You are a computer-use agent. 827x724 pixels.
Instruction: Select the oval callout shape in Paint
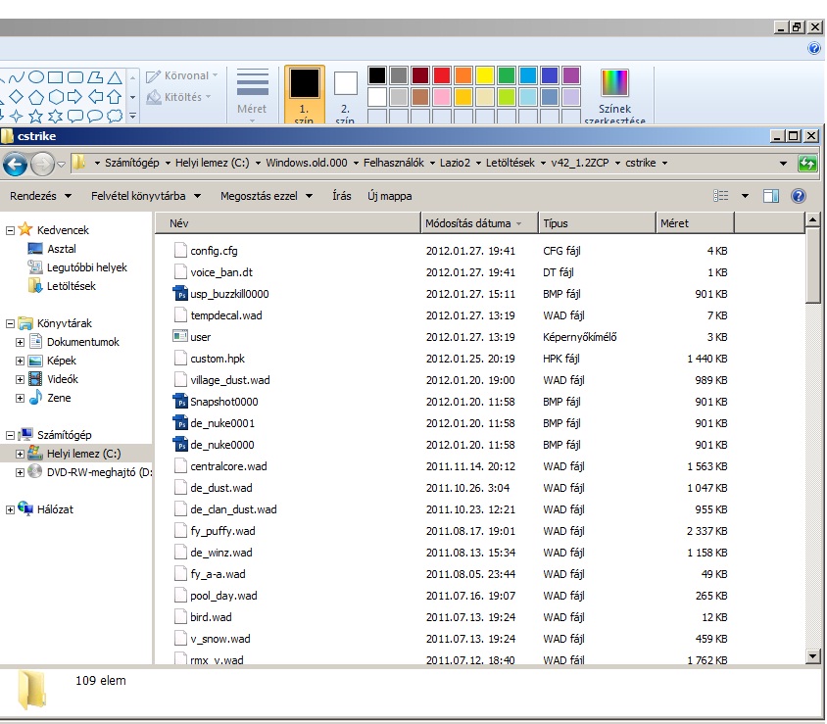tap(95, 116)
